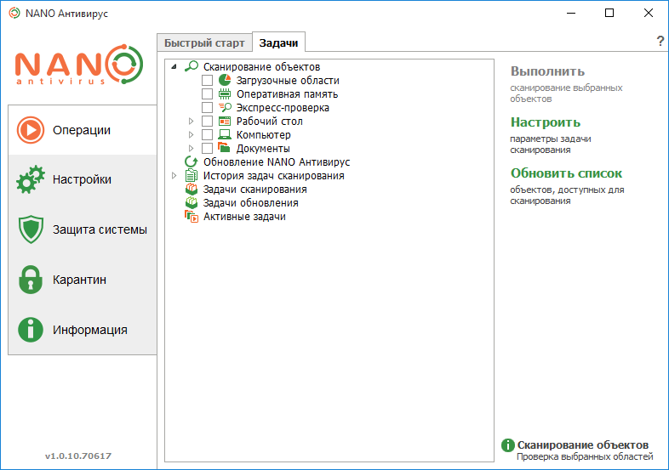The image size is (669, 470).
Task: Open the Защита системы section label
Action: point(100,229)
